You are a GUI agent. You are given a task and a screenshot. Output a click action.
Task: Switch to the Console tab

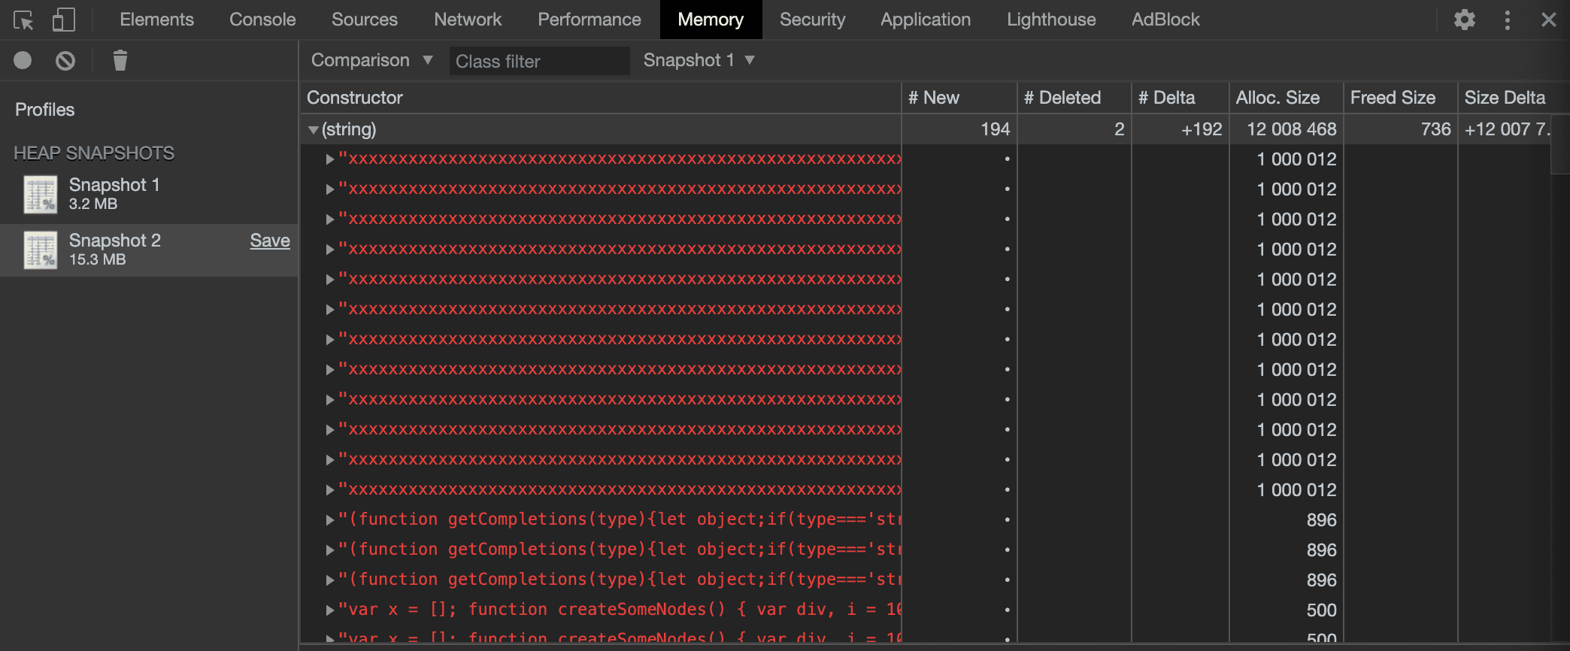tap(262, 20)
